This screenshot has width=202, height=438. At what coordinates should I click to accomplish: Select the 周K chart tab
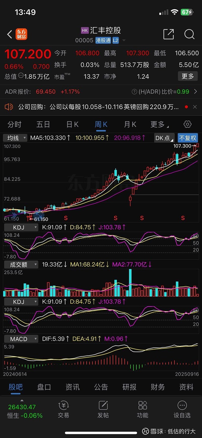101,124
